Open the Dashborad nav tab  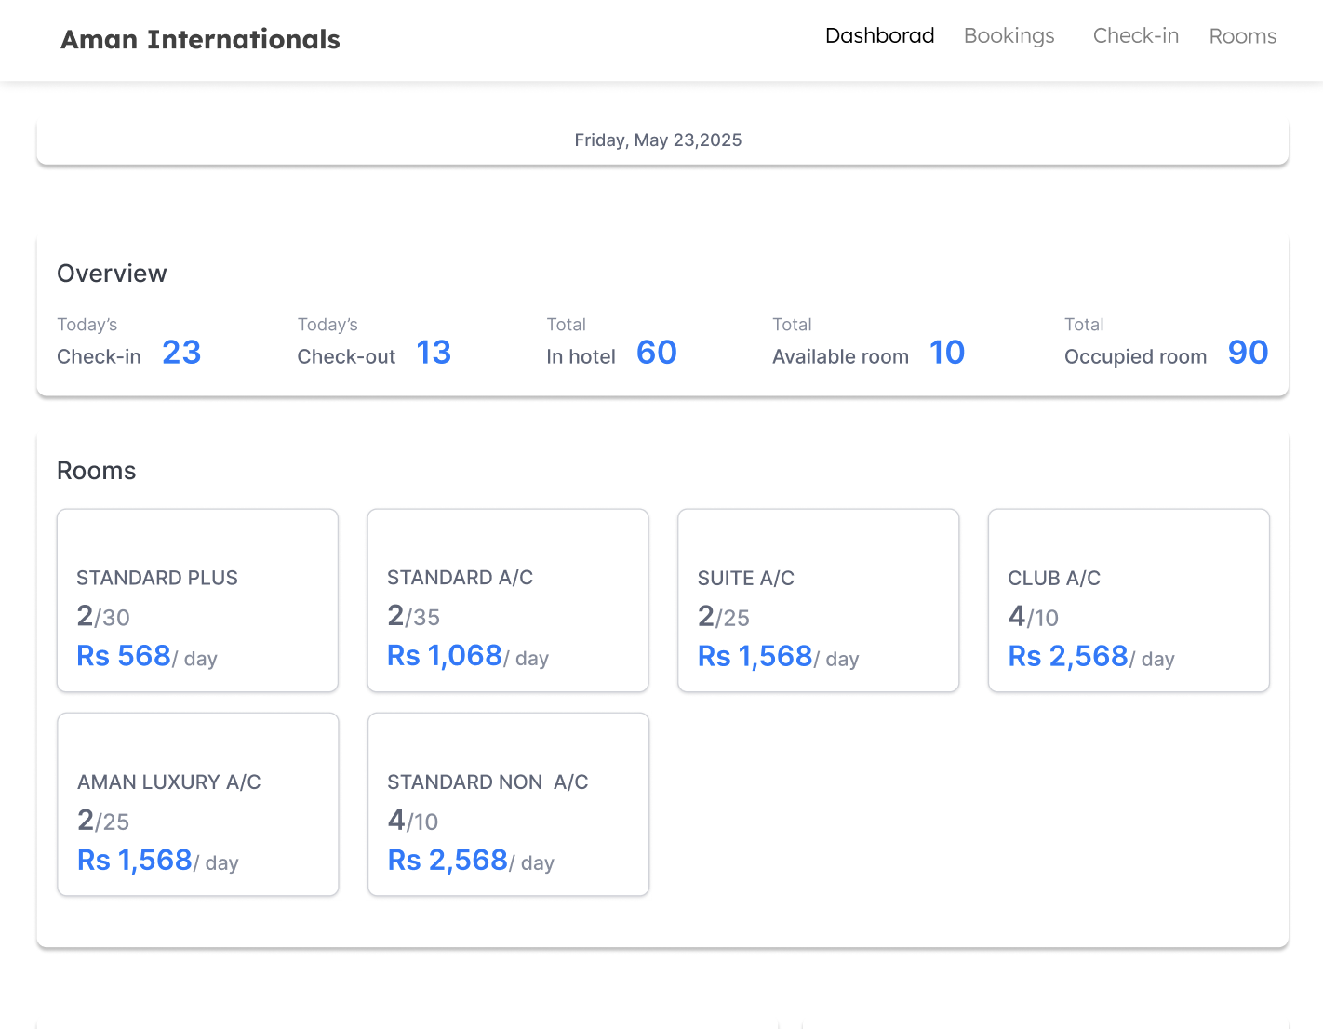click(x=879, y=35)
